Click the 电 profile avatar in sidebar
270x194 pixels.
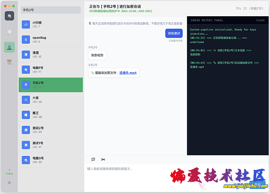(10, 16)
